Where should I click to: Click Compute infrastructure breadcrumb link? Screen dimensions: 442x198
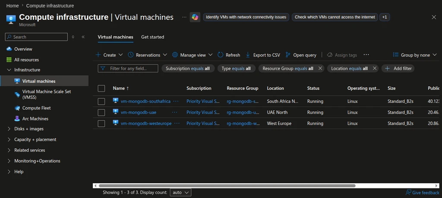50,6
